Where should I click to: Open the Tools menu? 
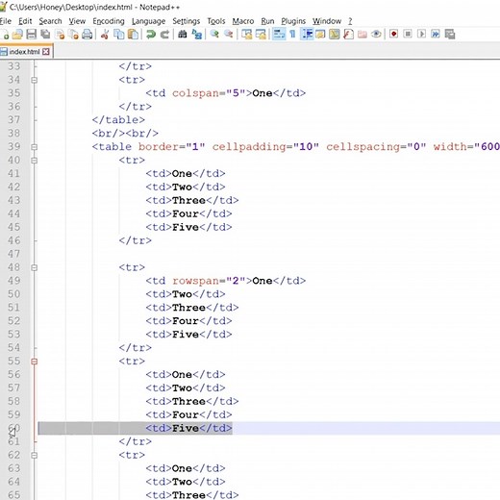tap(216, 21)
